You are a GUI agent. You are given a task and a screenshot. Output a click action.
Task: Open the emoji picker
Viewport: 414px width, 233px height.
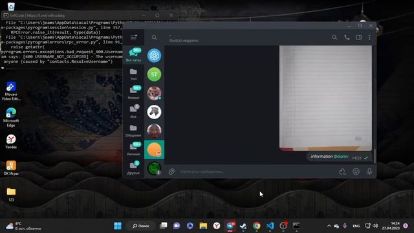pos(356,172)
